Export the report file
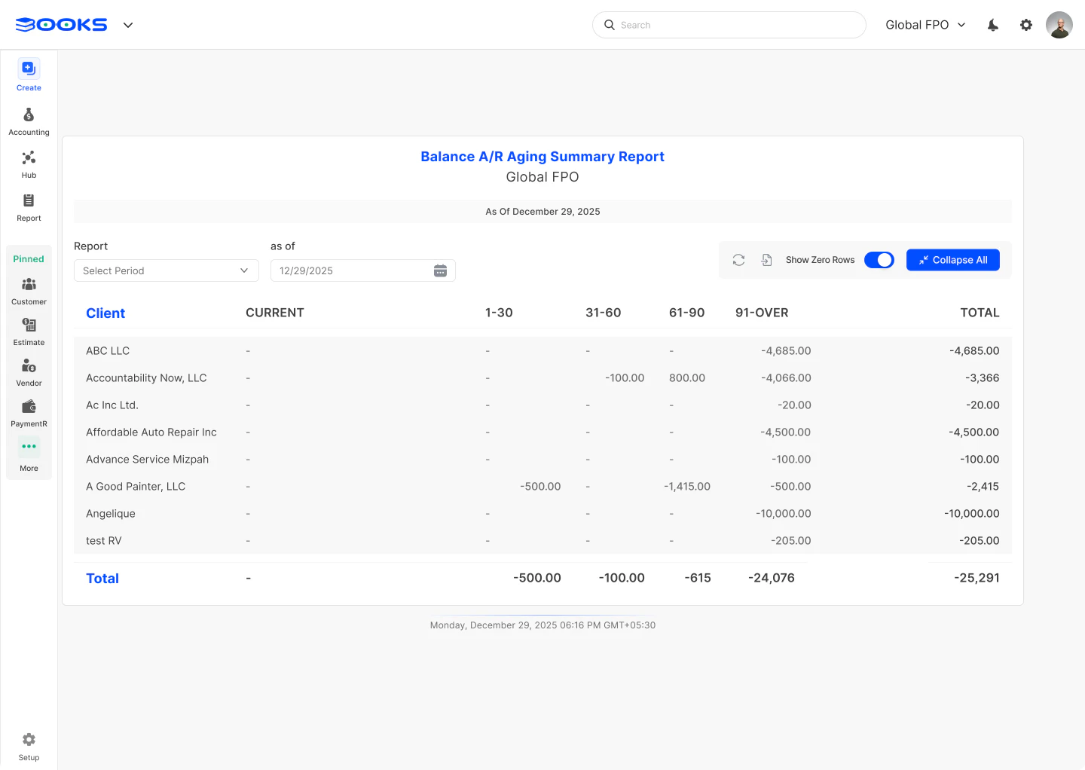The height and width of the screenshot is (770, 1085). [x=766, y=260]
